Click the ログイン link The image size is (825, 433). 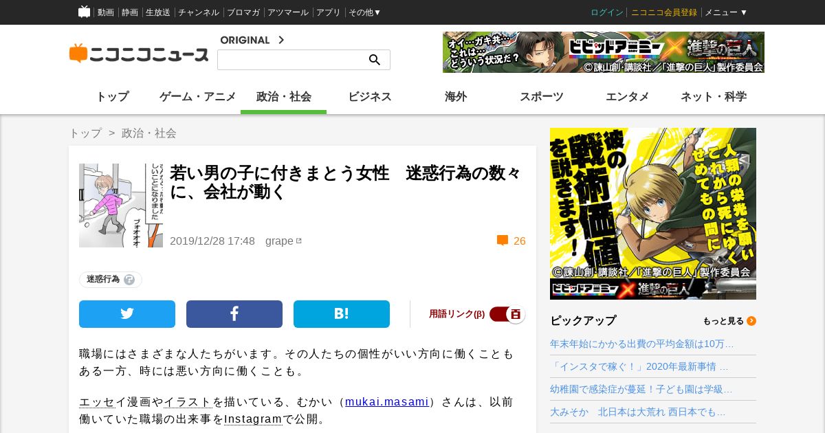tap(606, 12)
